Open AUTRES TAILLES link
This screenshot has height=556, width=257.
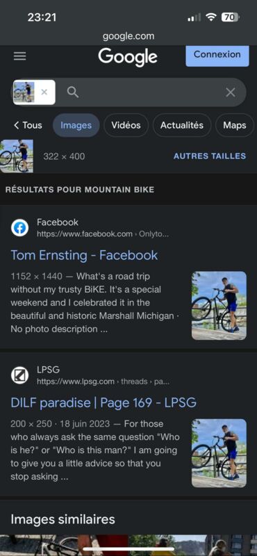pyautogui.click(x=210, y=156)
